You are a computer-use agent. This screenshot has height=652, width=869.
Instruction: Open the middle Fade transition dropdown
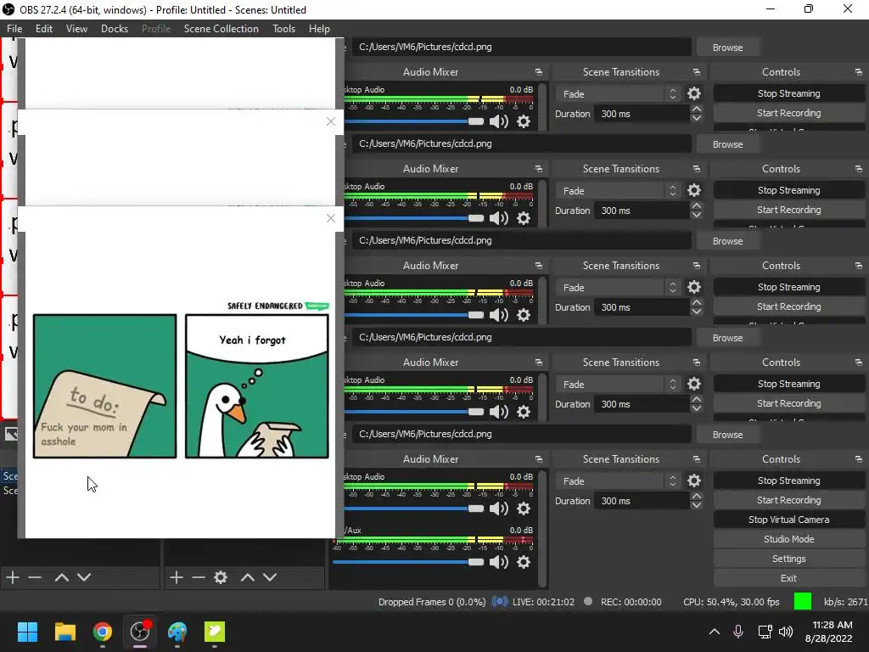coord(618,288)
